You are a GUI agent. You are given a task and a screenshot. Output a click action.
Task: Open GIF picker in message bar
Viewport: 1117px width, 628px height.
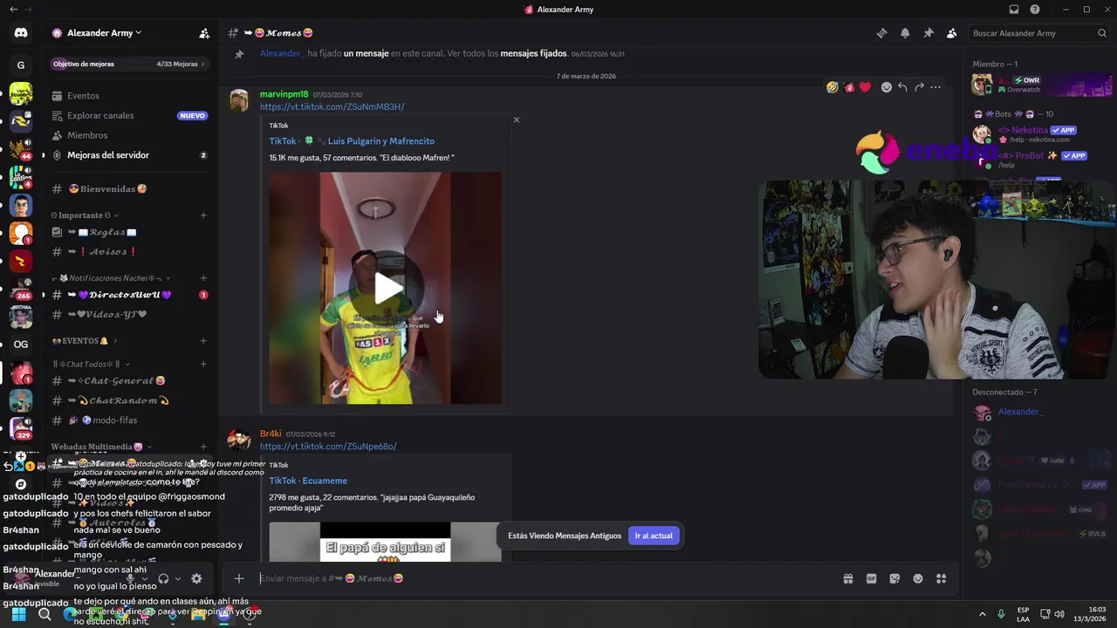[871, 578]
